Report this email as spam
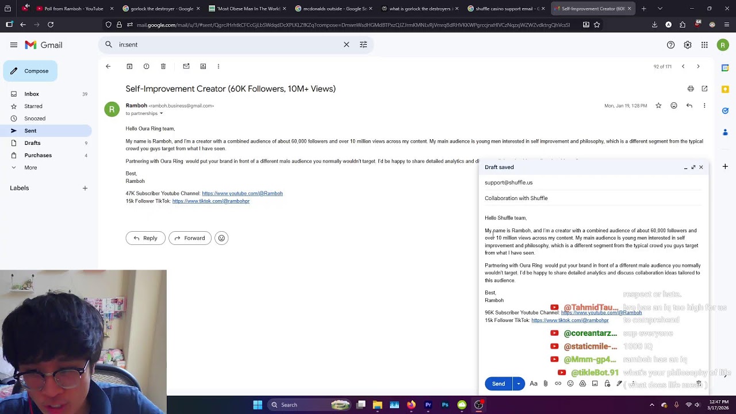 [146, 67]
